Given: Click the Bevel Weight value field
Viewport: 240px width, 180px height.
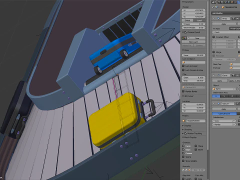Looking at the screenshot, I should click(193, 27).
